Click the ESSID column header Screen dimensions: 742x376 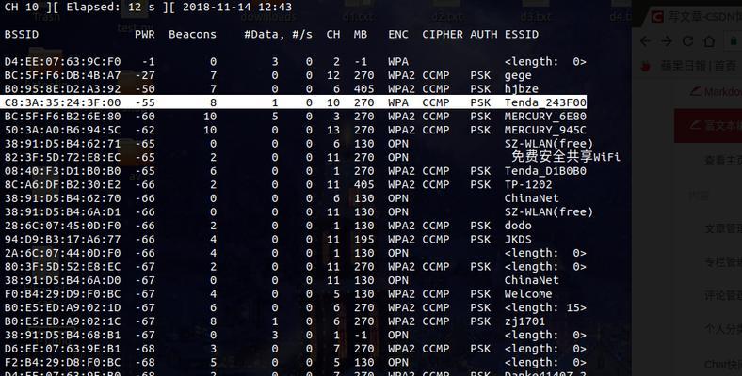pyautogui.click(x=522, y=35)
